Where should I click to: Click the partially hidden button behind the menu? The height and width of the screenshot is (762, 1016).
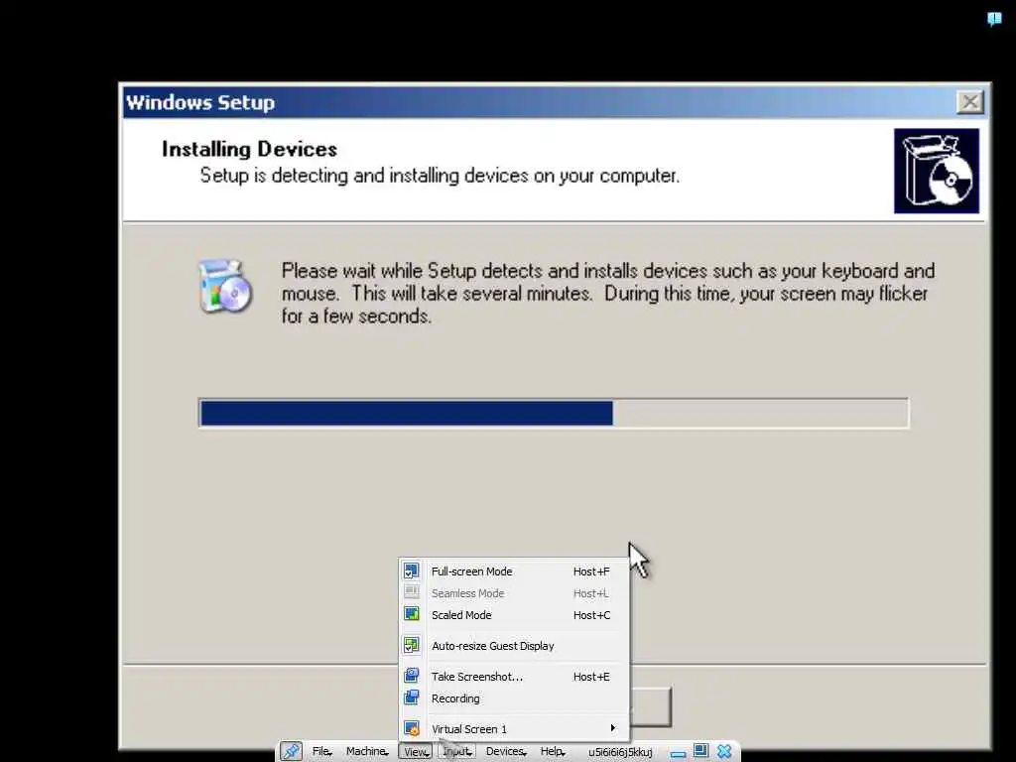[651, 706]
